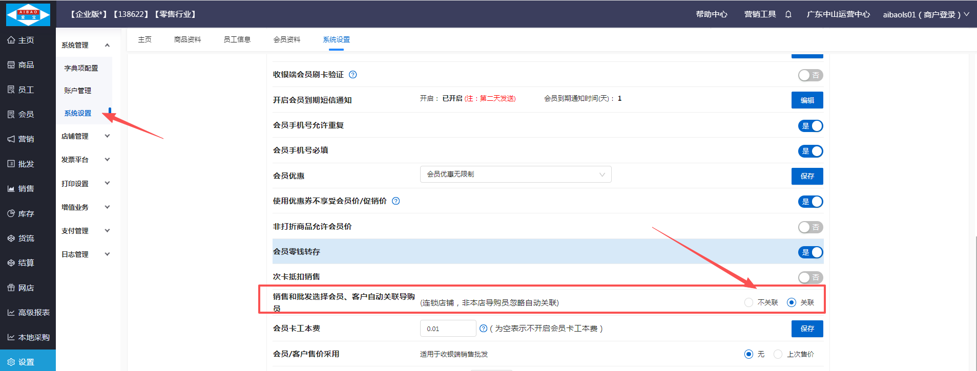Switch to the 会员资料 tab
Image resolution: width=977 pixels, height=371 pixels.
(287, 39)
